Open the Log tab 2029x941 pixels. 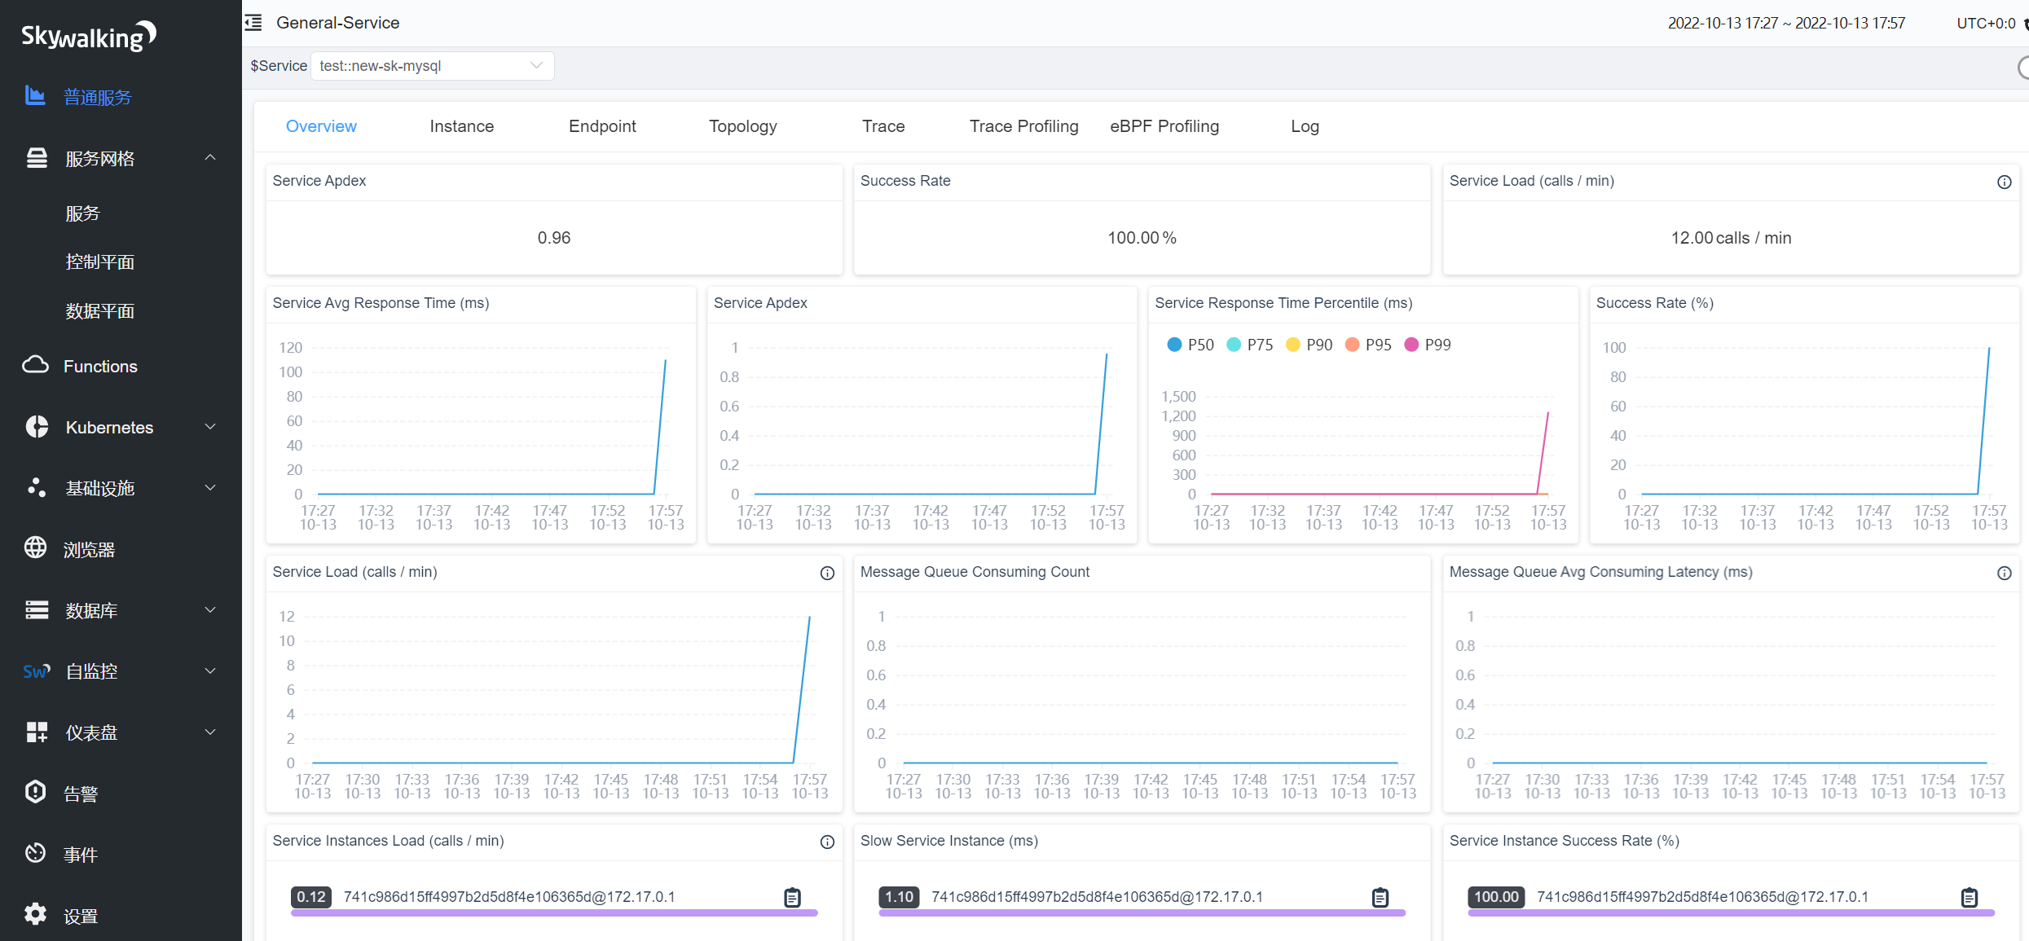click(x=1305, y=126)
